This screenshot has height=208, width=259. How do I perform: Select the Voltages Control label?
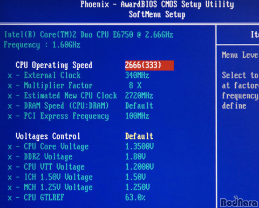(x=48, y=137)
